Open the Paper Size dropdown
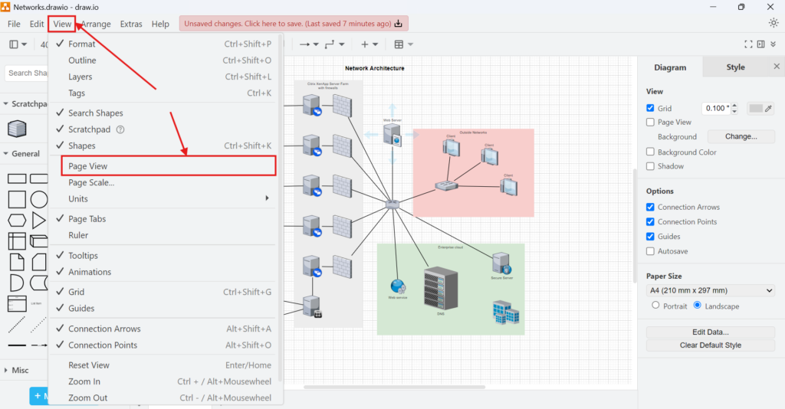 (711, 290)
